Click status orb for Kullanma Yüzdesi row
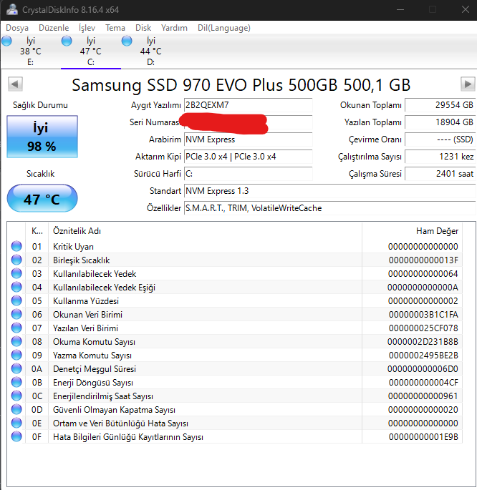 coord(16,300)
